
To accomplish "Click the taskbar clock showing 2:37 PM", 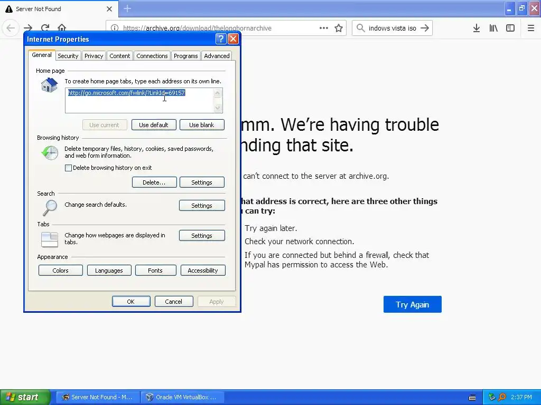I will pos(521,397).
